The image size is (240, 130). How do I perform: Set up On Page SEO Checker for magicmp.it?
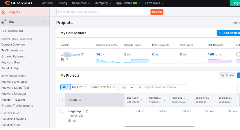coord(186,111)
